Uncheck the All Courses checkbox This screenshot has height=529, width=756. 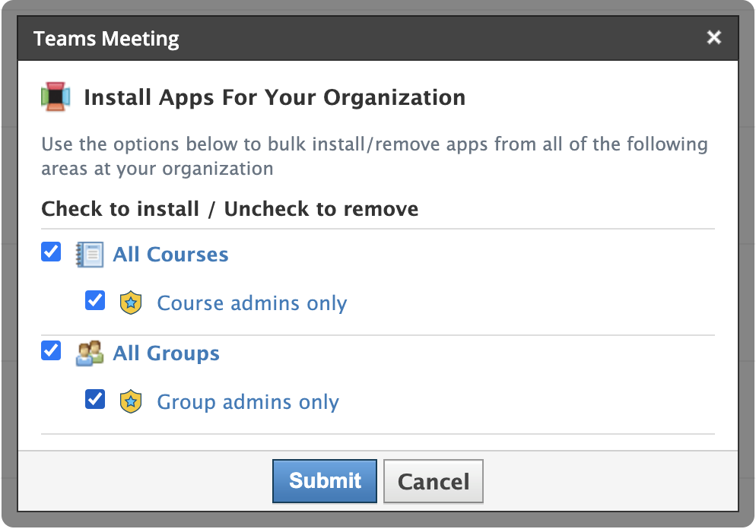[51, 252]
